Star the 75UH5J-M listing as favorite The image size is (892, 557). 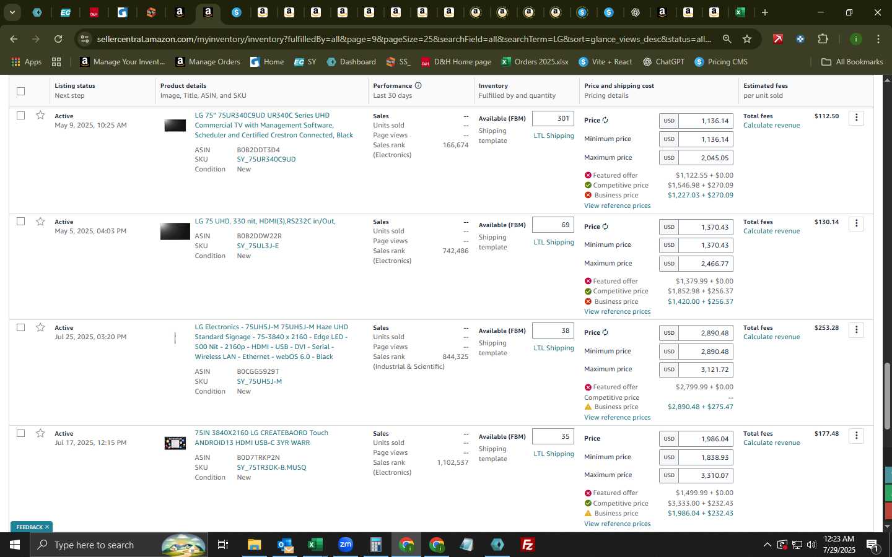(40, 327)
